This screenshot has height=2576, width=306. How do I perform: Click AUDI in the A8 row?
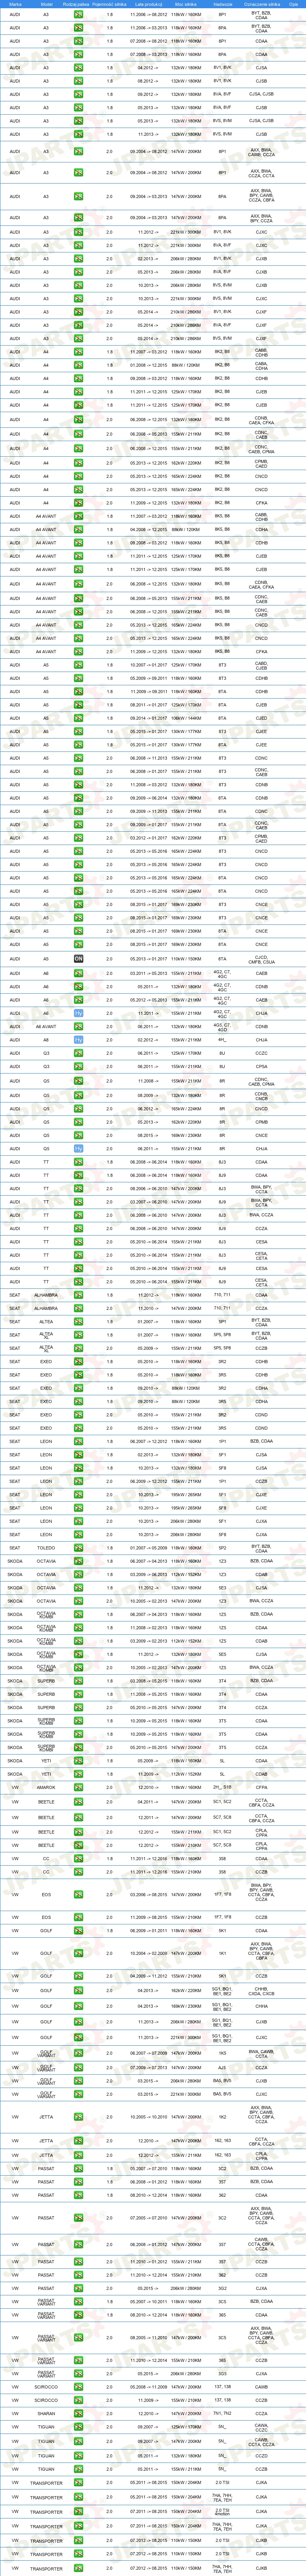coord(14,1039)
